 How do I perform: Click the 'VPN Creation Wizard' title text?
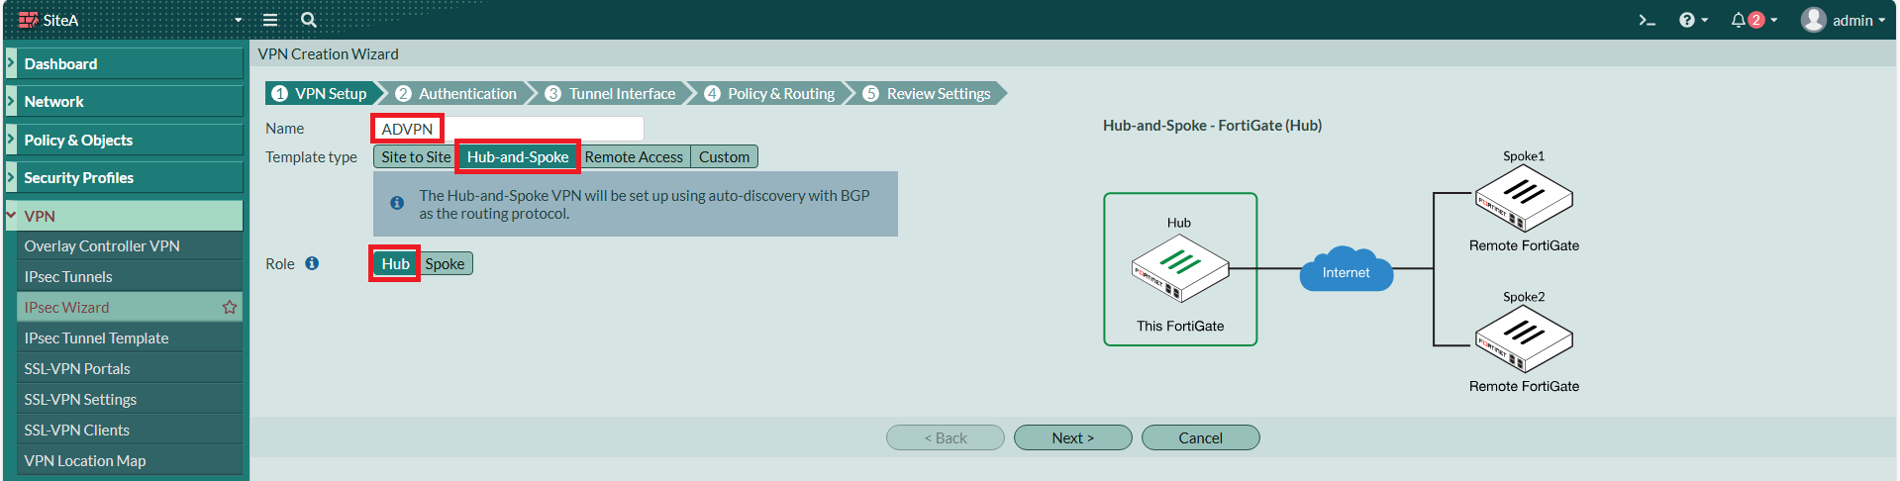pyautogui.click(x=329, y=53)
